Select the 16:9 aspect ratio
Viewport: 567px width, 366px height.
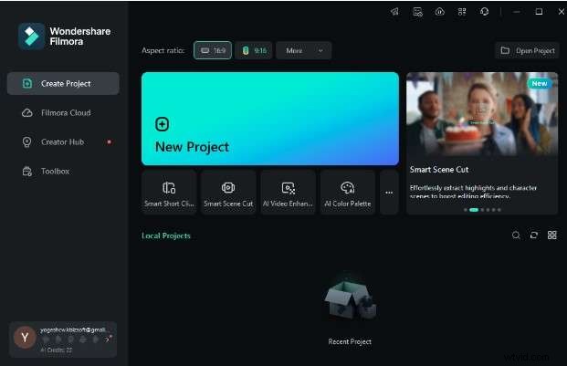[213, 50]
